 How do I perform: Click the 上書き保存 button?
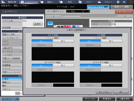point(124,99)
